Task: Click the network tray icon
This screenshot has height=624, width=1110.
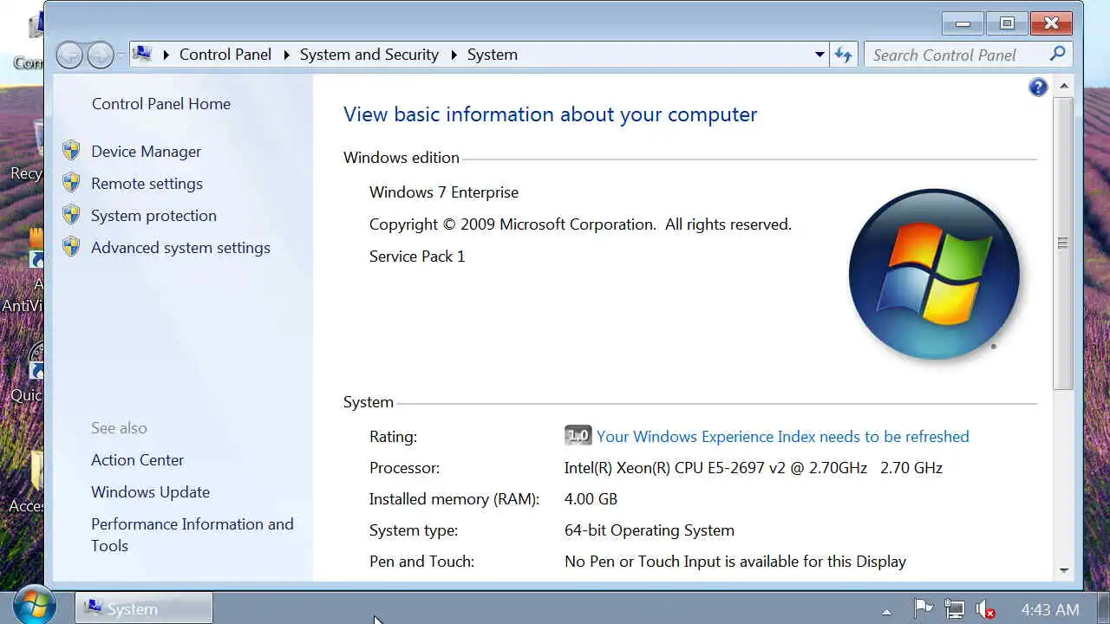Action: [954, 609]
